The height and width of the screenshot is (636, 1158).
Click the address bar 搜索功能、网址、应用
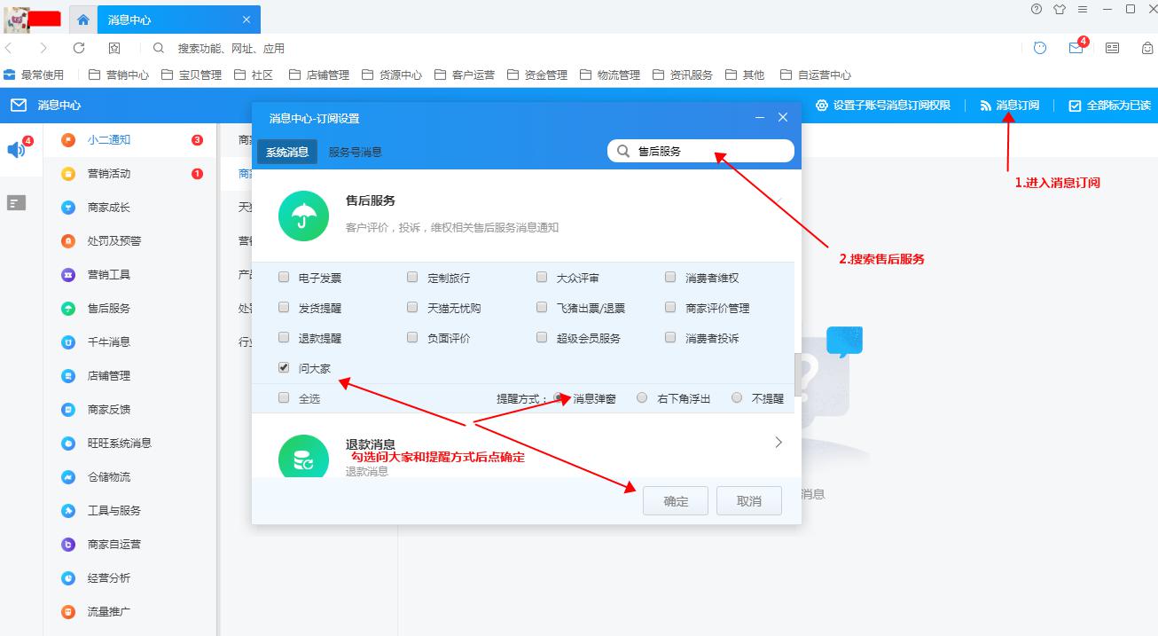231,48
